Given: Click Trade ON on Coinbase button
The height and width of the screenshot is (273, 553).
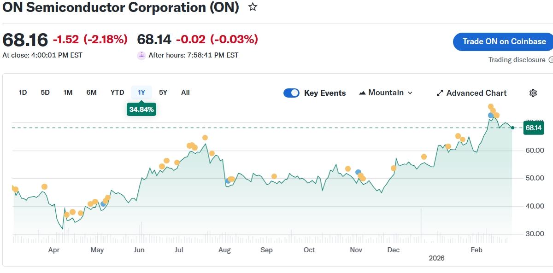Looking at the screenshot, I should pos(504,41).
